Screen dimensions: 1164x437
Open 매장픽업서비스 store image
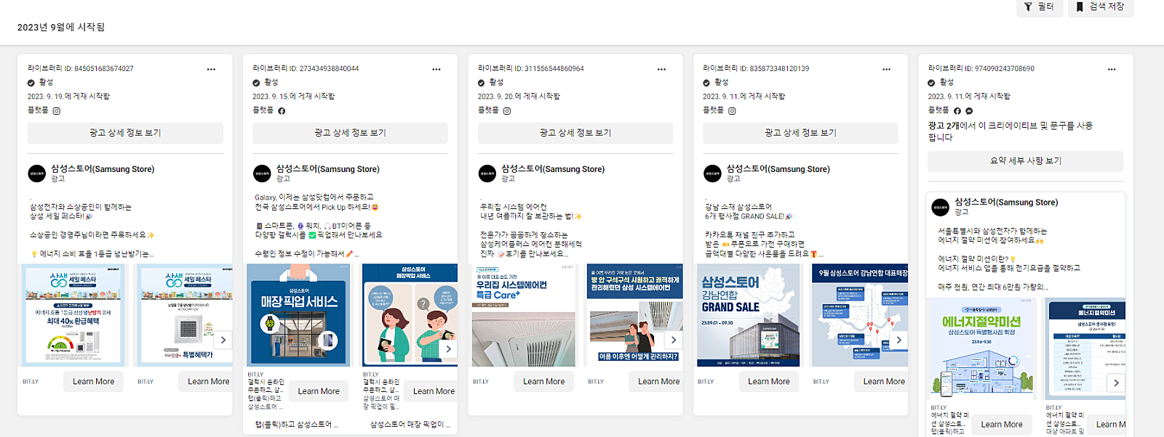(298, 315)
